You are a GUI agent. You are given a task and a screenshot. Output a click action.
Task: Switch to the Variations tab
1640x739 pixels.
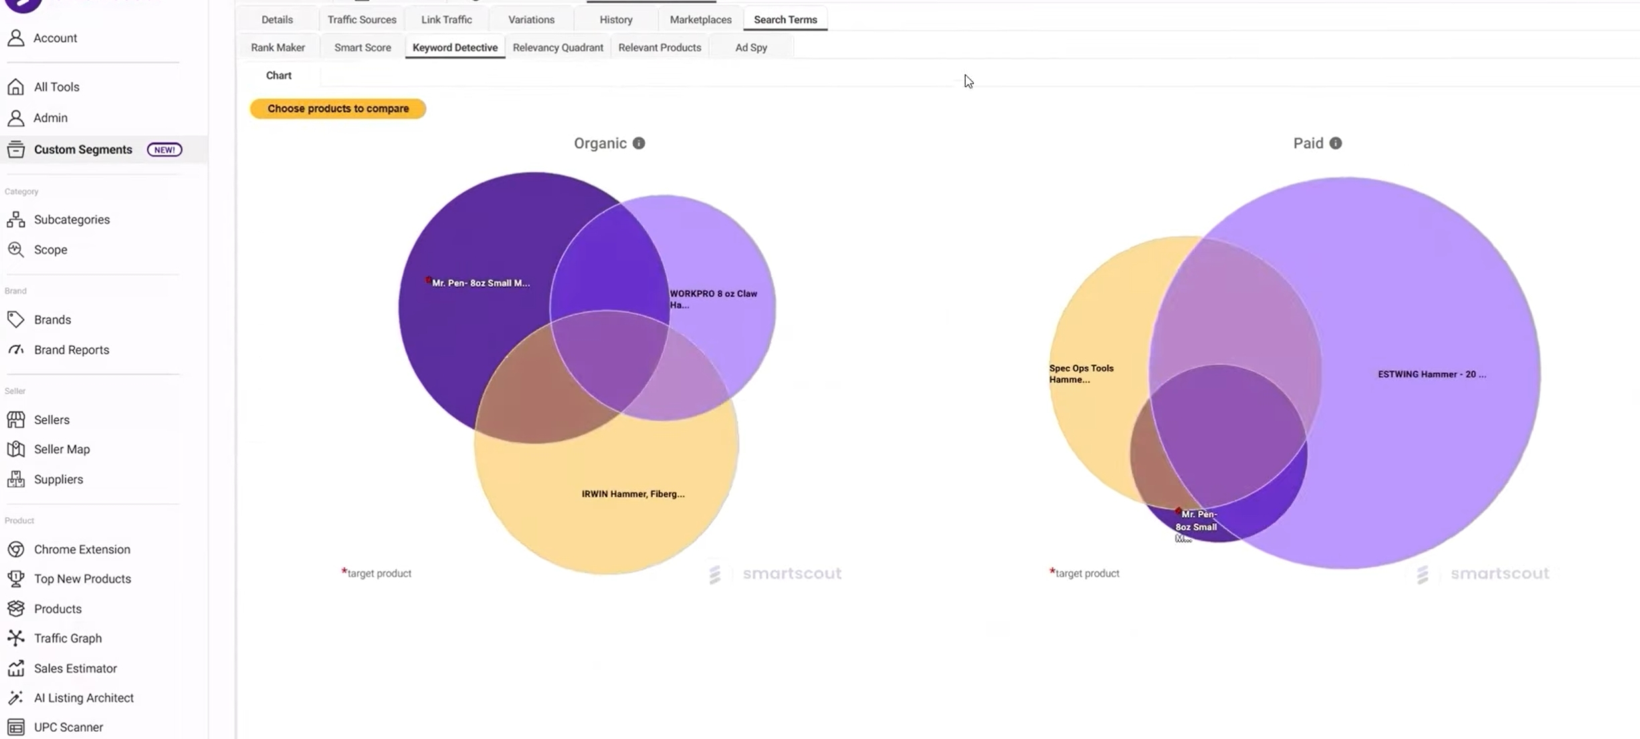531,19
